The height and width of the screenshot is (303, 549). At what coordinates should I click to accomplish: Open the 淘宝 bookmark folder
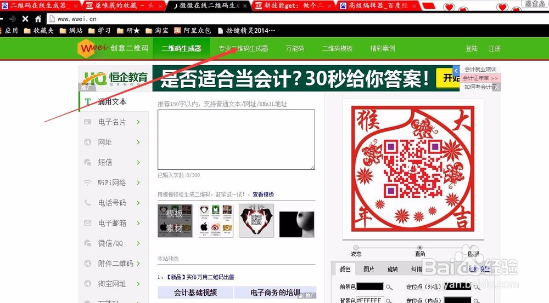point(156,31)
